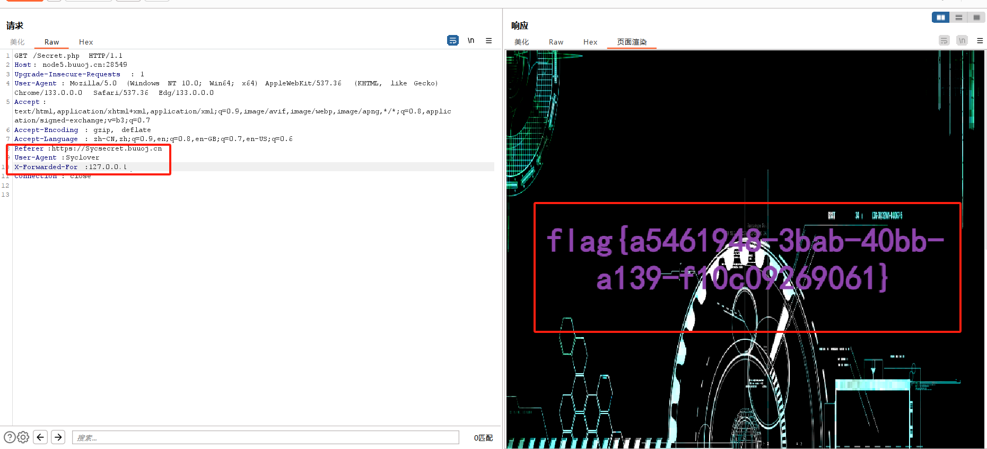Viewport: 987px width, 449px height.
Task: Go to previous search match arrow
Action: click(40, 437)
